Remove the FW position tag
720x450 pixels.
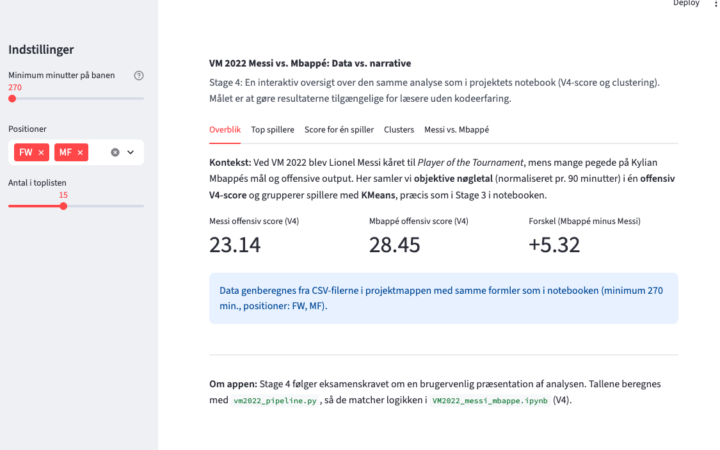42,152
